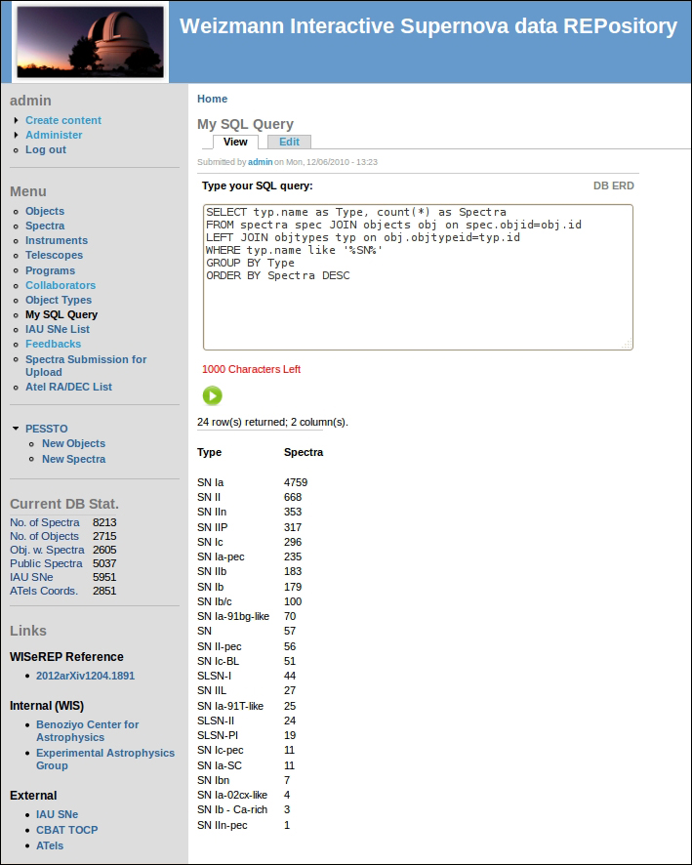The image size is (692, 865).
Task: Open the 2012arXiv1204.1891 reference link
Action: coord(85,676)
